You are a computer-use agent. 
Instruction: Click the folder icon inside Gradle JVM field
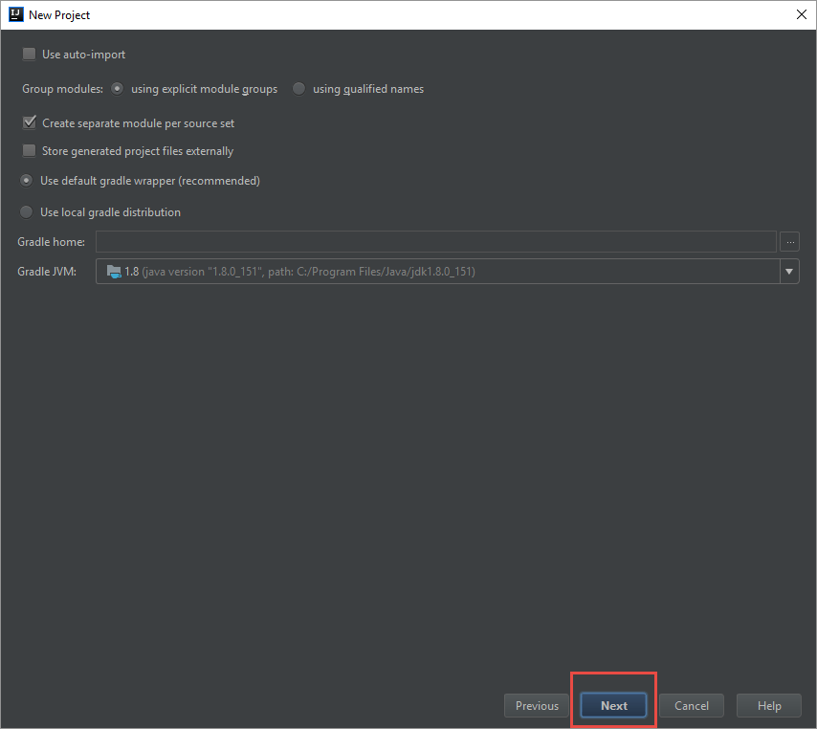click(113, 271)
